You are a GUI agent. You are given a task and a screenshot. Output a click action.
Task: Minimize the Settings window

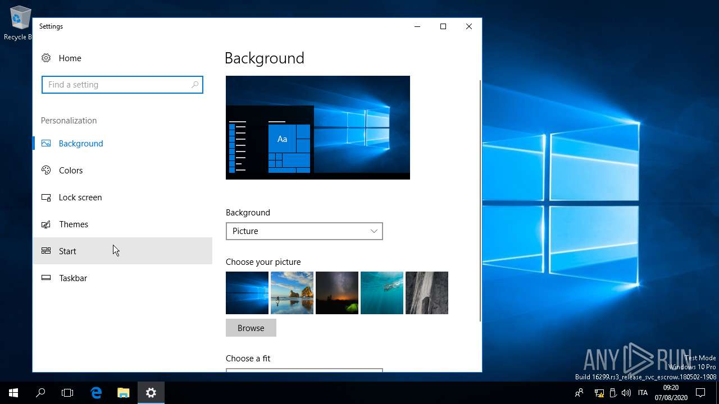(417, 26)
